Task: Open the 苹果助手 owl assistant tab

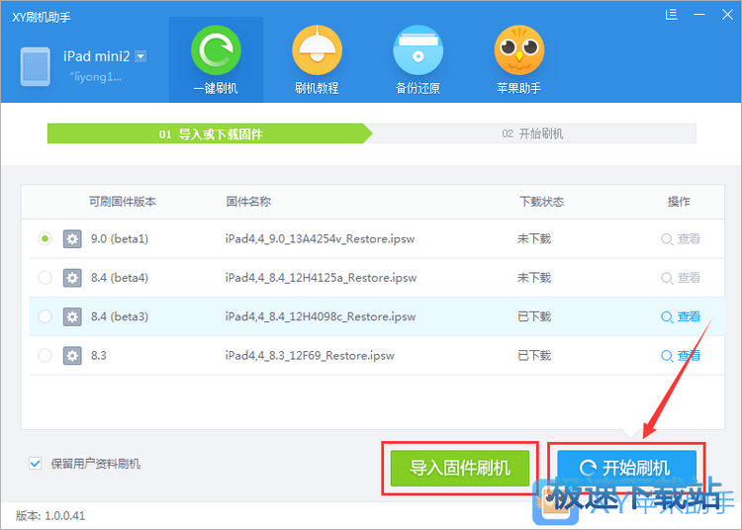Action: click(x=519, y=59)
